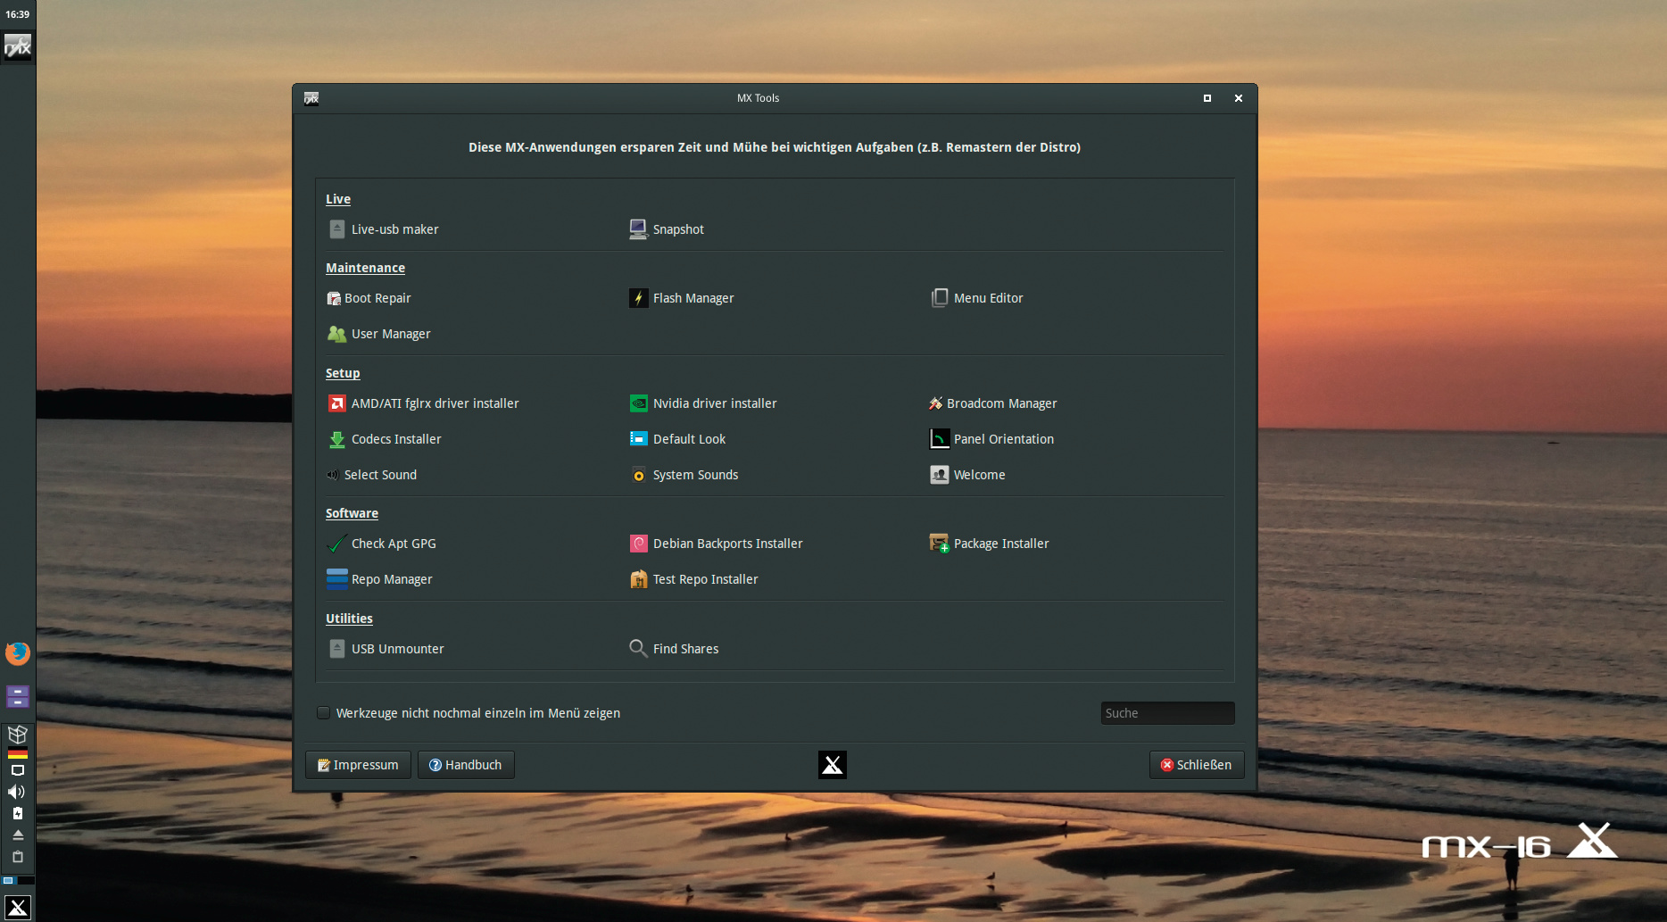Open the volume control in the panel
The width and height of the screenshot is (1667, 922).
(x=17, y=792)
